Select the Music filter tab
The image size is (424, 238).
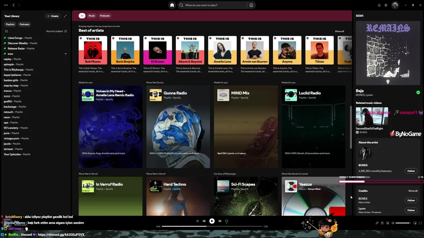(x=92, y=16)
